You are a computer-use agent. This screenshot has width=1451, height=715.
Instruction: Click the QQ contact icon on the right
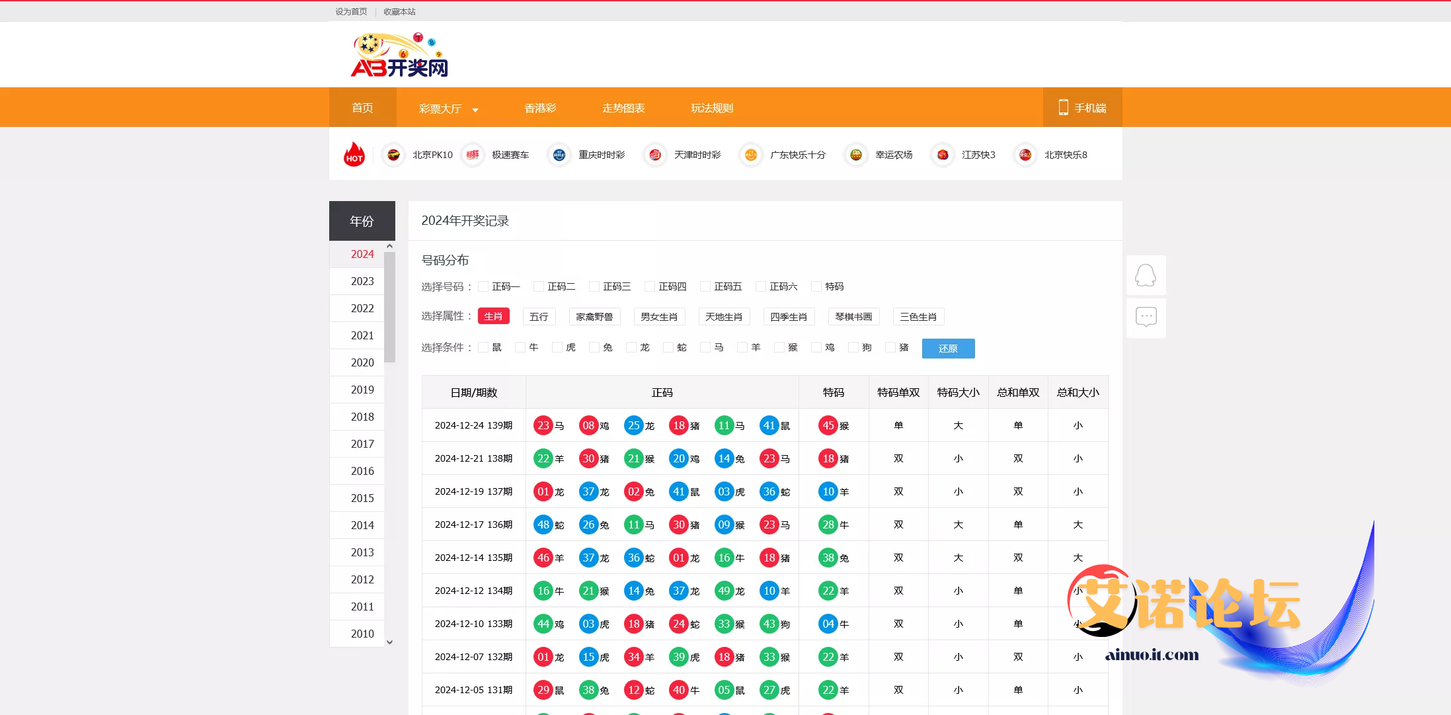1146,275
